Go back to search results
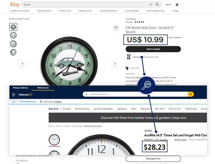The height and width of the screenshot is (164, 215). click(19, 19)
